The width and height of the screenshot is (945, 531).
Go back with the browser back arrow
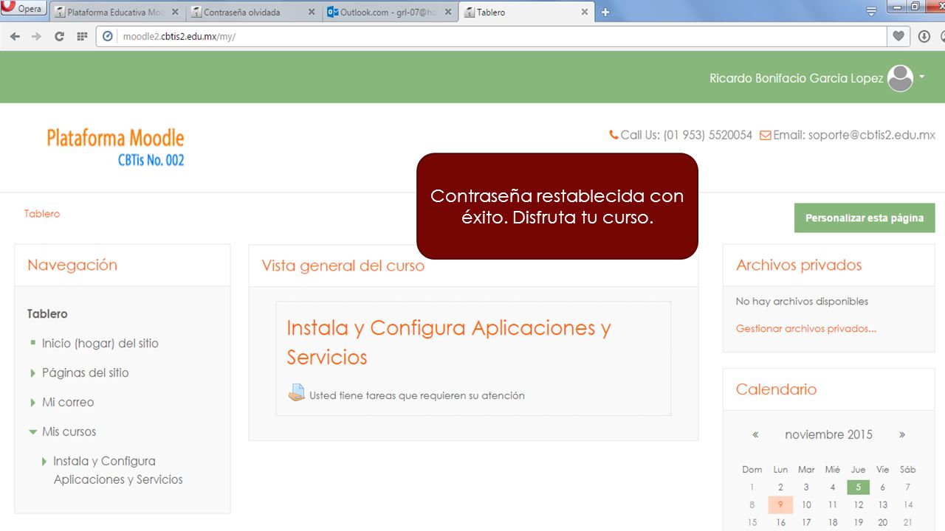(x=15, y=36)
